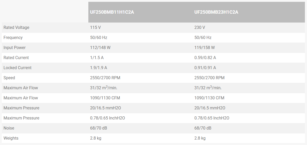Click the 0.78/0.65 InchH2O value under UF250BMB11H1C2A
The width and height of the screenshot is (307, 145).
(x=108, y=118)
